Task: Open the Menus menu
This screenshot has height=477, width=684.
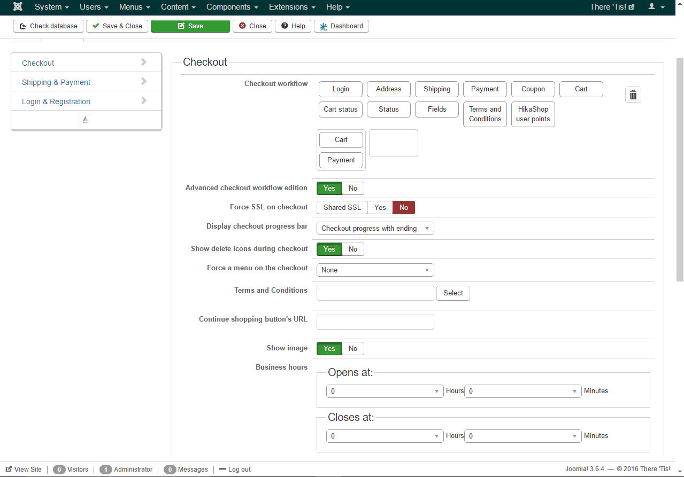Action: [135, 7]
